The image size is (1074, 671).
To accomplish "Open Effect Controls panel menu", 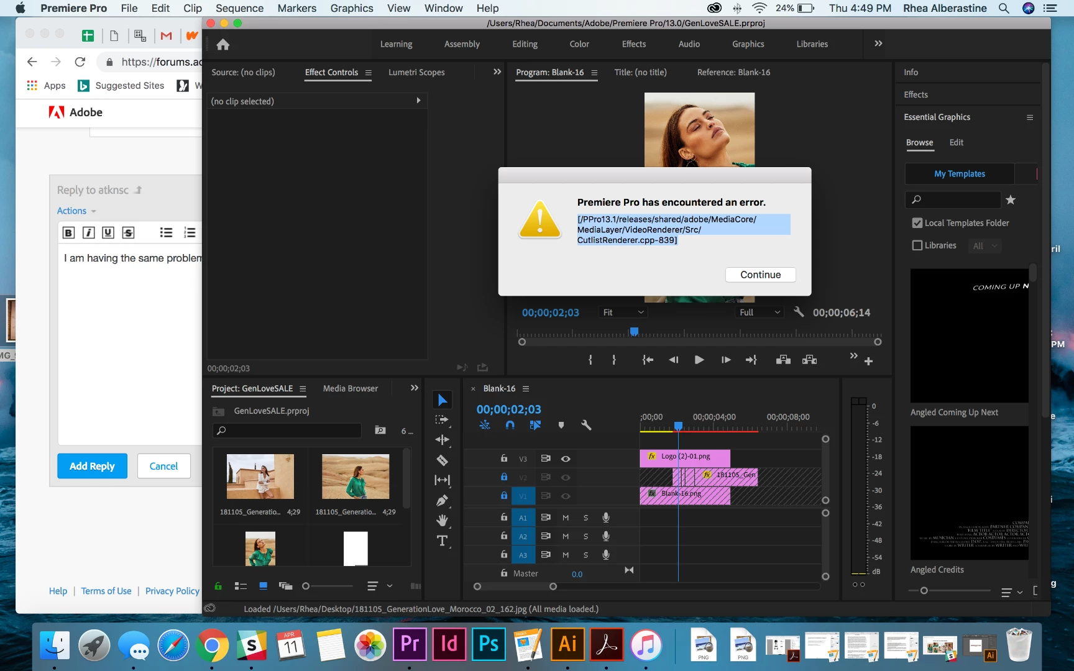I will 368,73.
